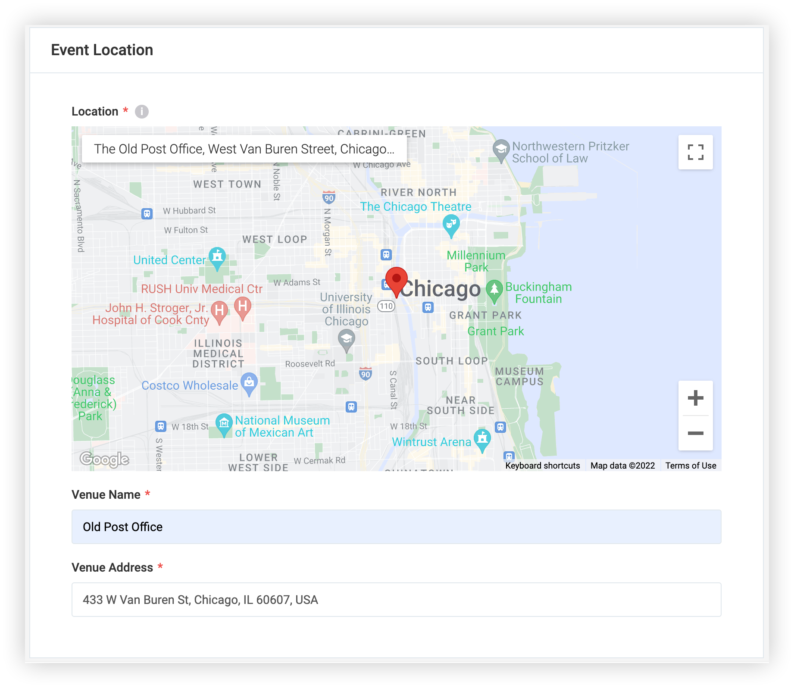Open Keyboard shortcuts on the map
This screenshot has height=688, width=794.
(543, 466)
